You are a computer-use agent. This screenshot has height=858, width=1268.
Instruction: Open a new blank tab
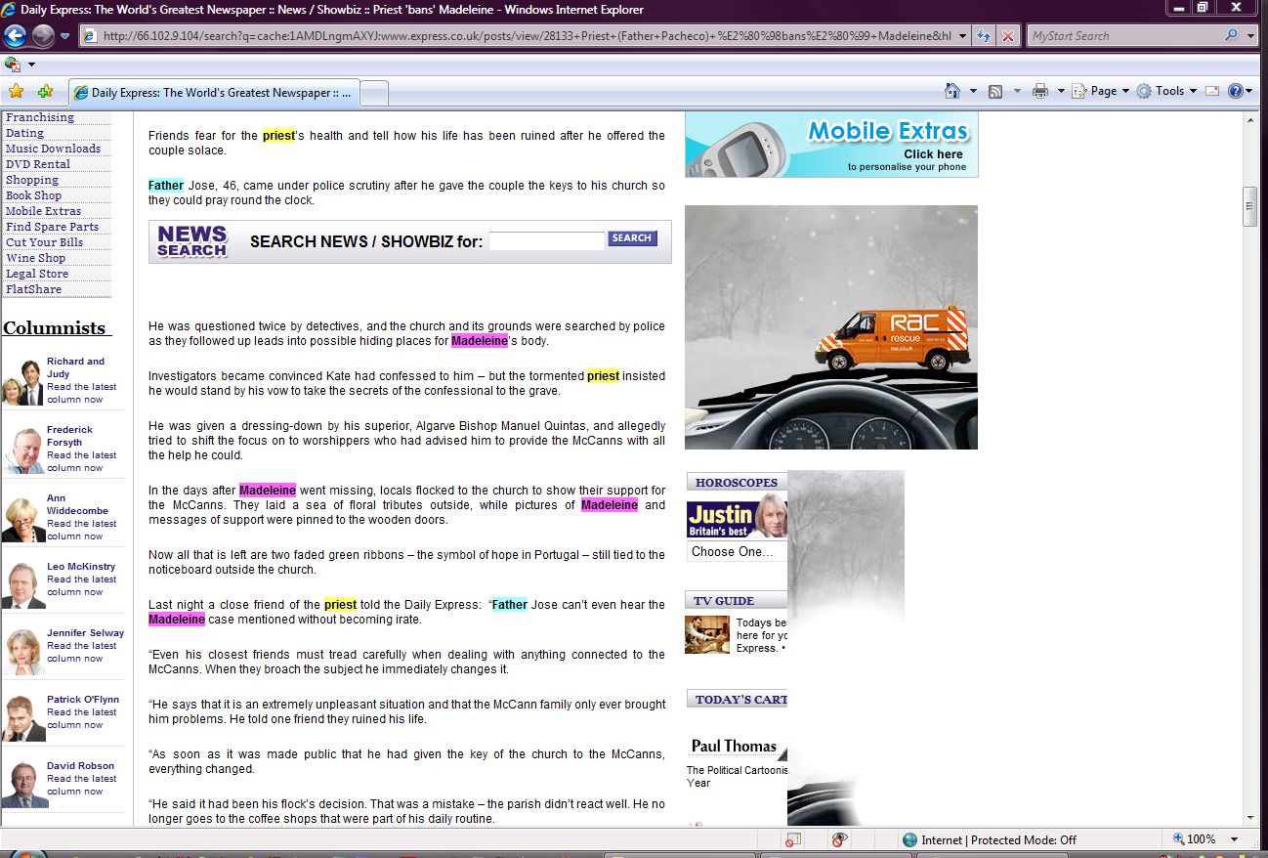[x=375, y=93]
